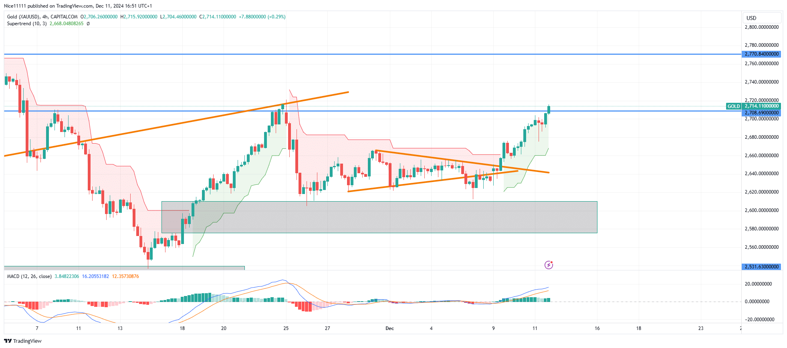787x348 pixels.
Task: Click the Gold (XAUUSD) symbol title
Action: point(23,17)
